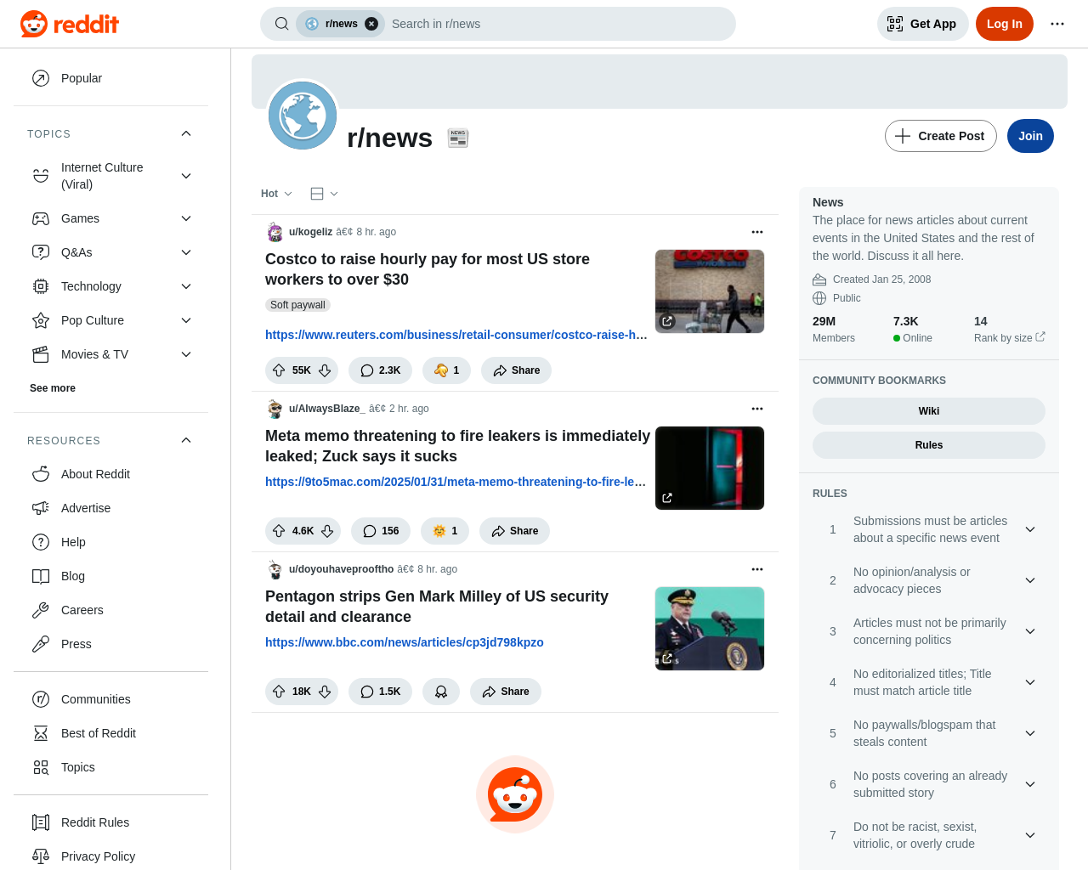The image size is (1088, 870).
Task: Open the Rank by size link
Action: pyautogui.click(x=1009, y=337)
